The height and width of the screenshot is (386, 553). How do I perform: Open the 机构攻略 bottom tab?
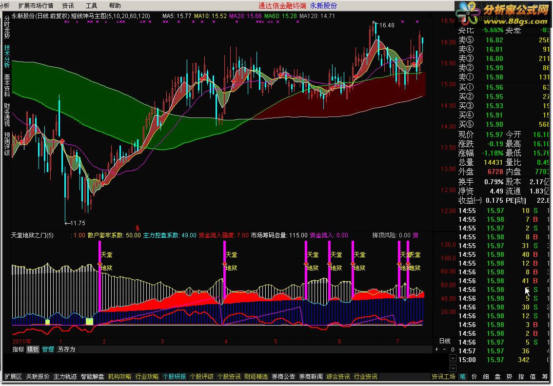[119, 376]
